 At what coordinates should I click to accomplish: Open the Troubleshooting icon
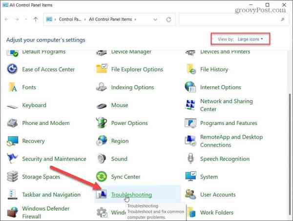tap(101, 194)
